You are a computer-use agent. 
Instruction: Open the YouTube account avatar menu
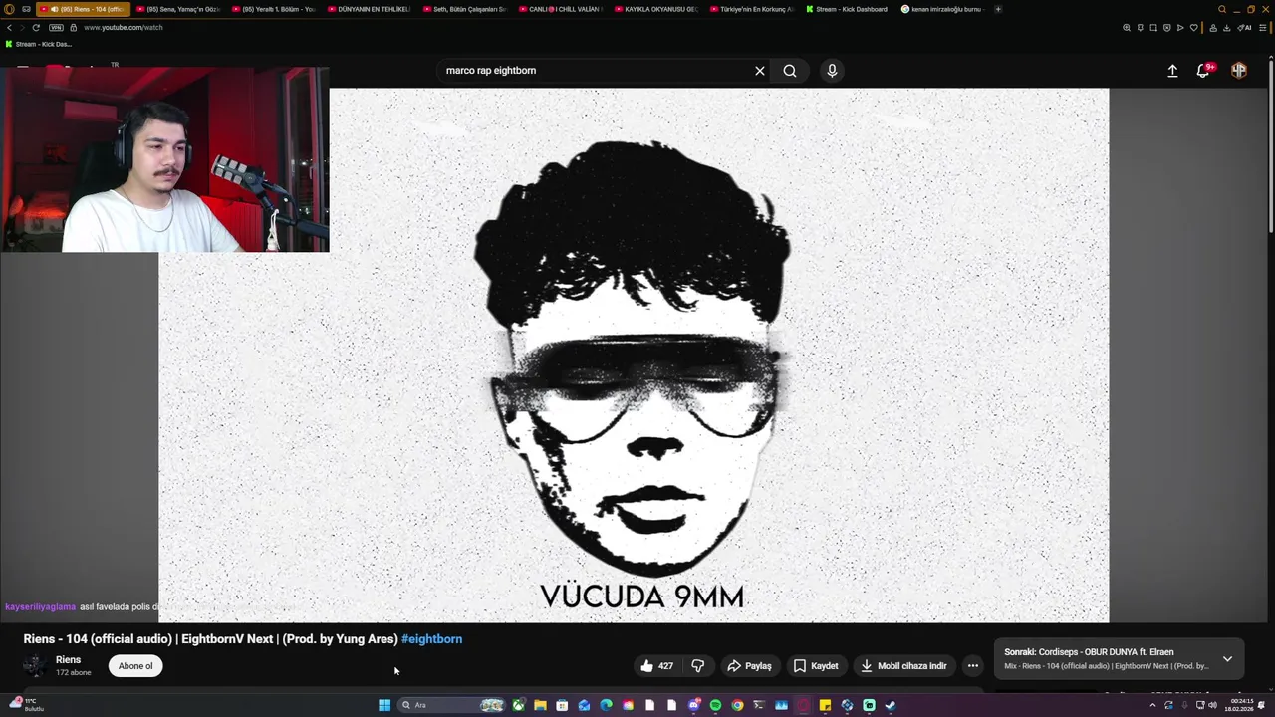point(1239,71)
